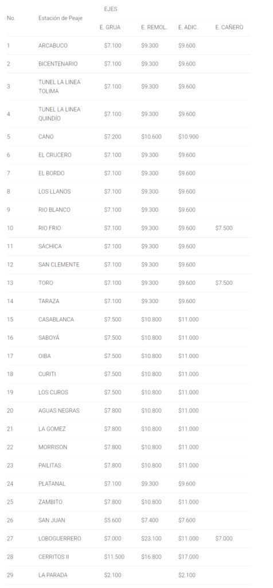Click TORO's E. CAÑERO value $7.500
This screenshot has width=273, height=588.
click(224, 283)
